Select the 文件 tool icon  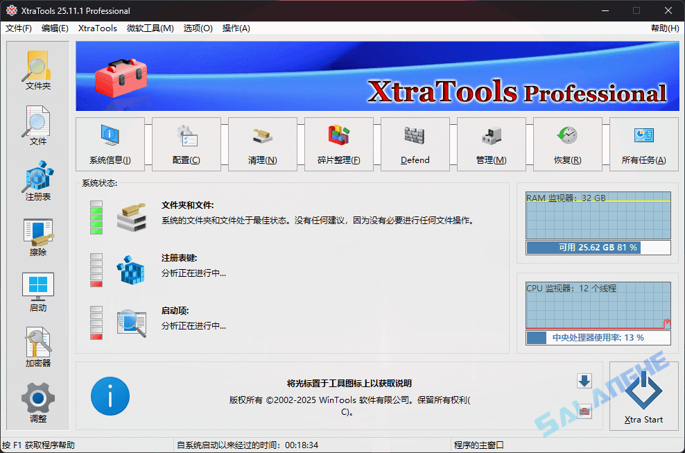click(37, 123)
